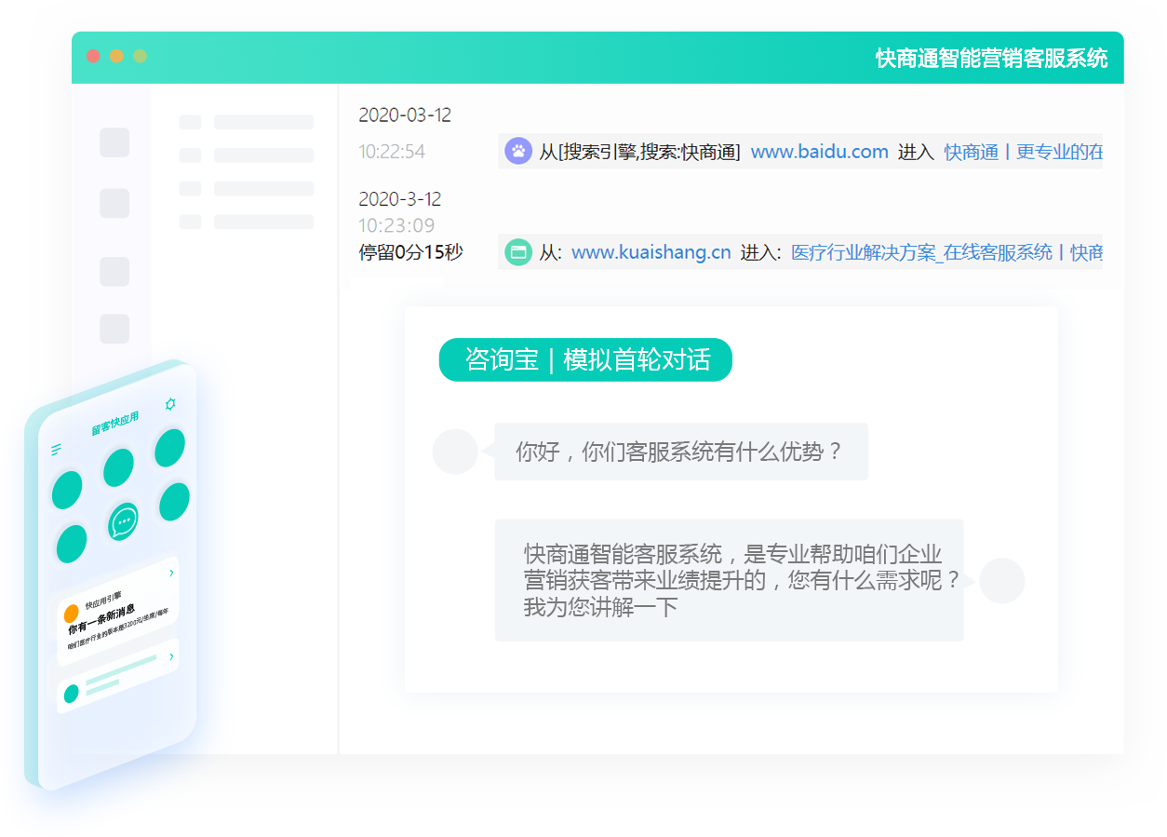Open the www.kuaishang.cn link
1167x837 pixels.
651,253
